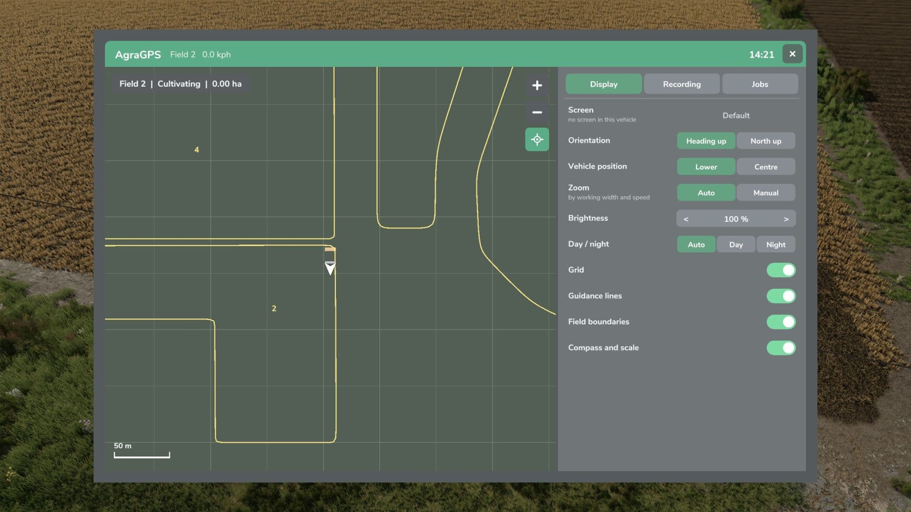Click field number 4 label on map
911x512 pixels.
[x=196, y=150]
